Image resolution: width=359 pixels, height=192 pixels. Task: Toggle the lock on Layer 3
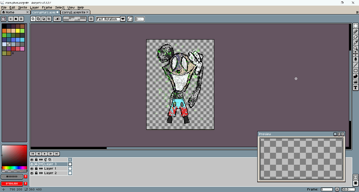pos(36,164)
